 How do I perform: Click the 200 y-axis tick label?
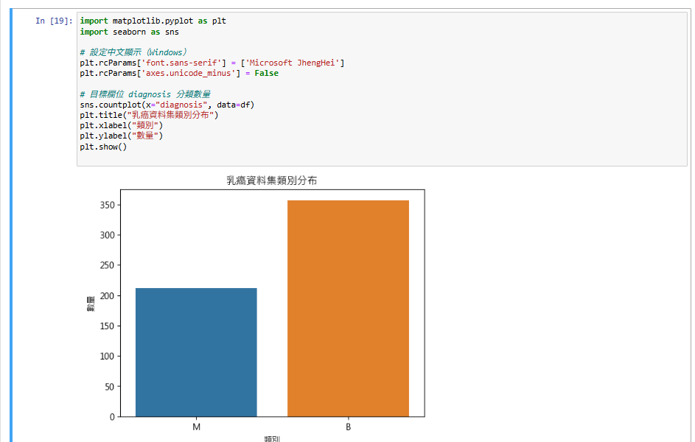[x=108, y=296]
